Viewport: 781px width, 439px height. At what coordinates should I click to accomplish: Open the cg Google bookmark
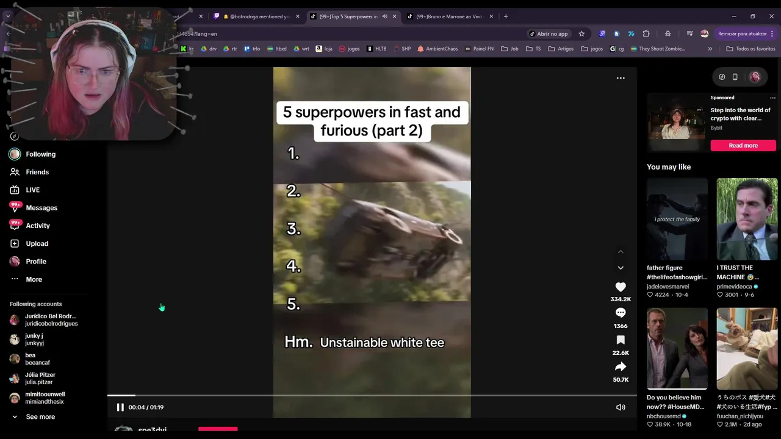[x=617, y=49]
